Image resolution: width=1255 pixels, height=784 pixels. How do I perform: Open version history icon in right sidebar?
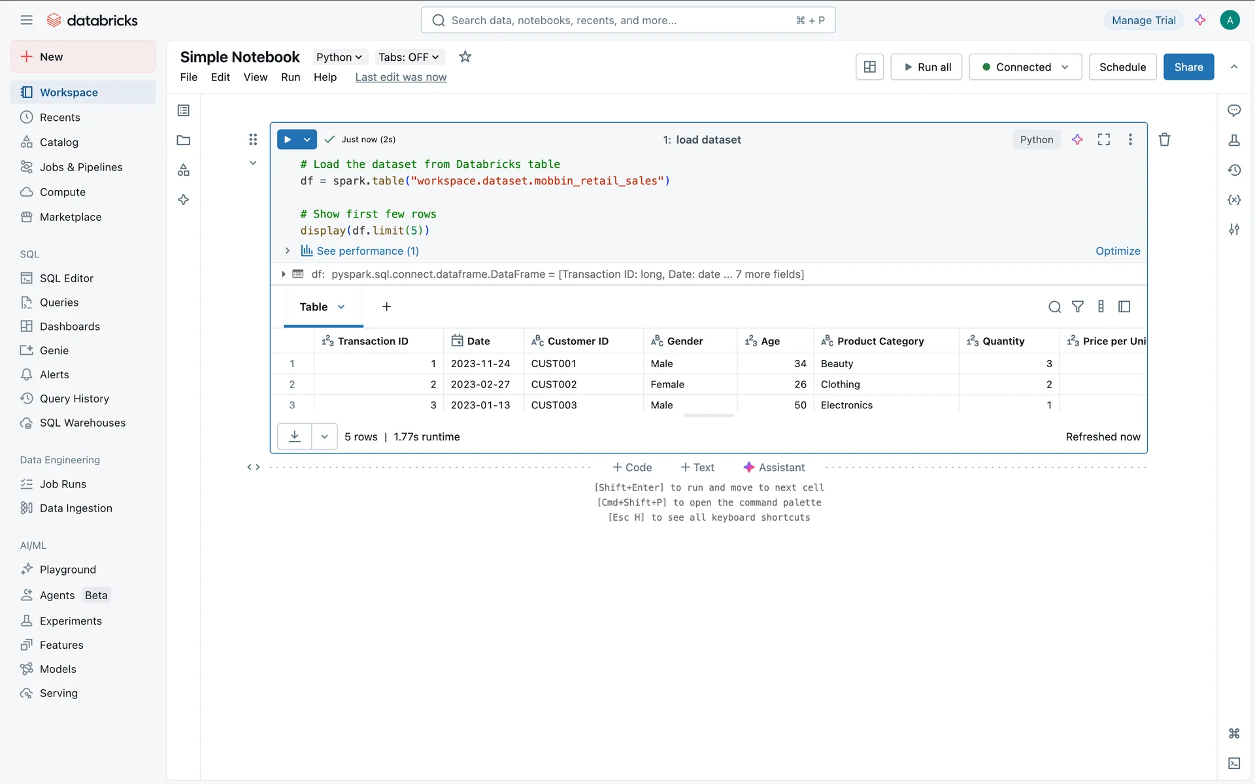[1234, 170]
